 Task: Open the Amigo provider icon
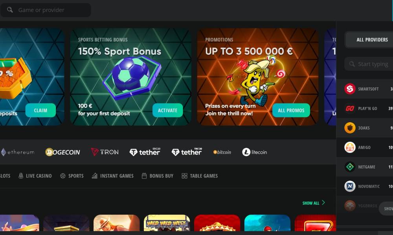point(350,147)
